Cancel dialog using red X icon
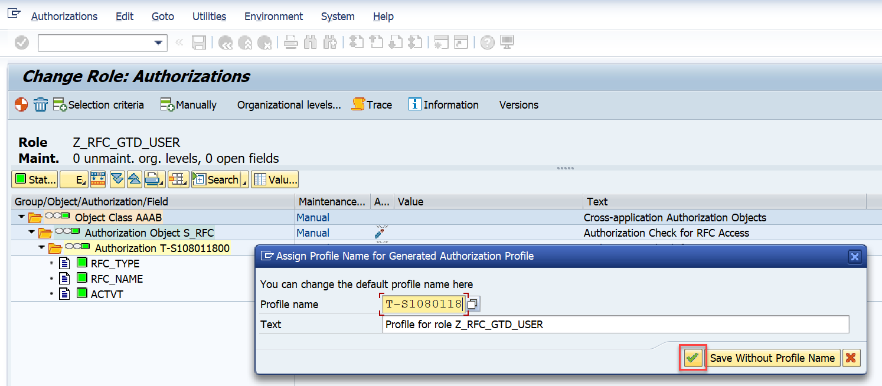Screen dimensions: 882x386 coord(851,358)
